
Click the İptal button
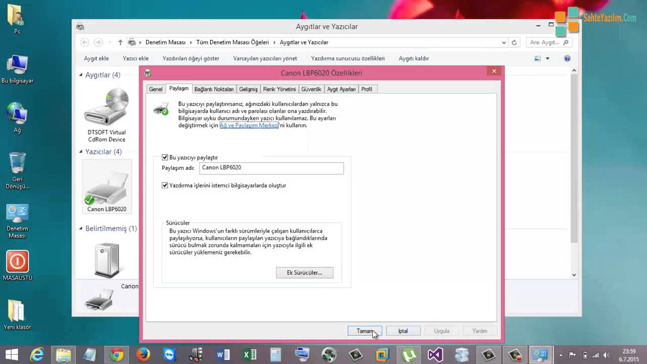pos(403,331)
